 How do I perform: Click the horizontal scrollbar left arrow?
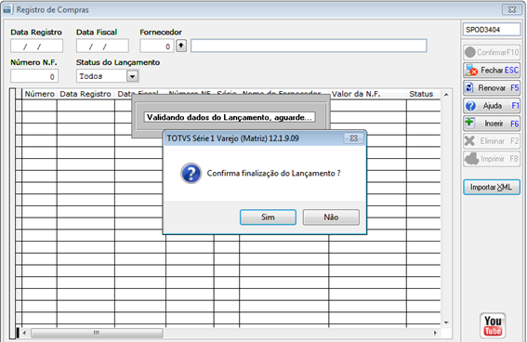pyautogui.click(x=24, y=333)
